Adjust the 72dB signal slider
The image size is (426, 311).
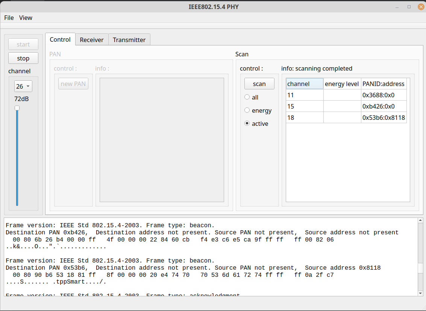pyautogui.click(x=17, y=108)
